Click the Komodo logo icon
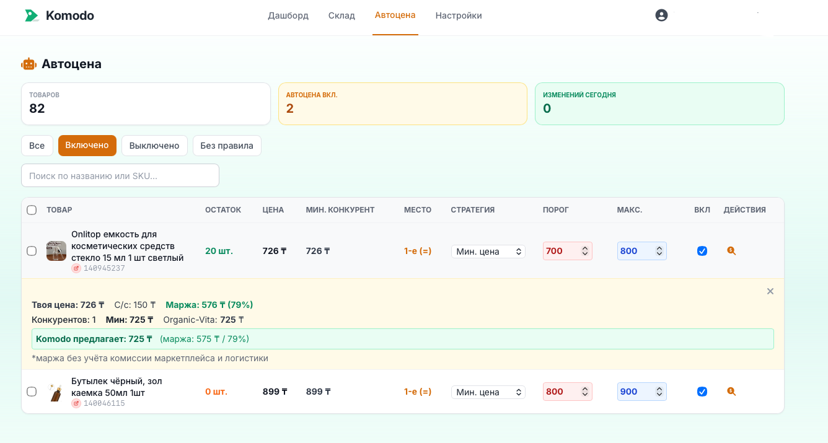The width and height of the screenshot is (828, 443). (31, 15)
